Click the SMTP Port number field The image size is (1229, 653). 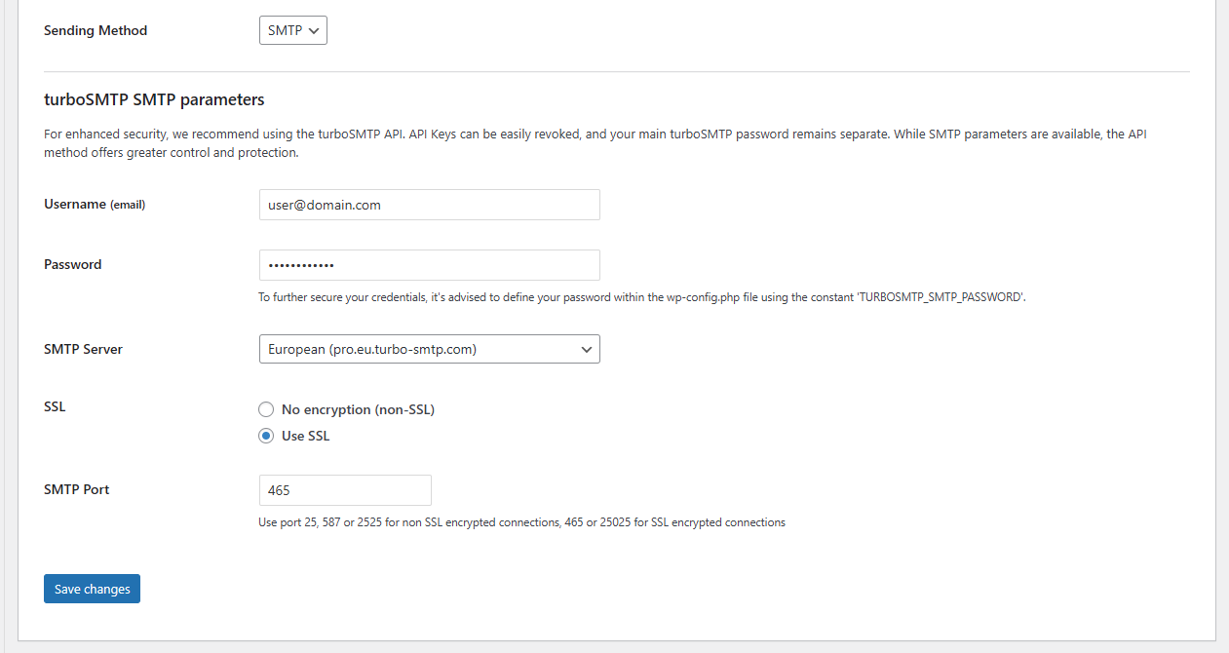(345, 490)
